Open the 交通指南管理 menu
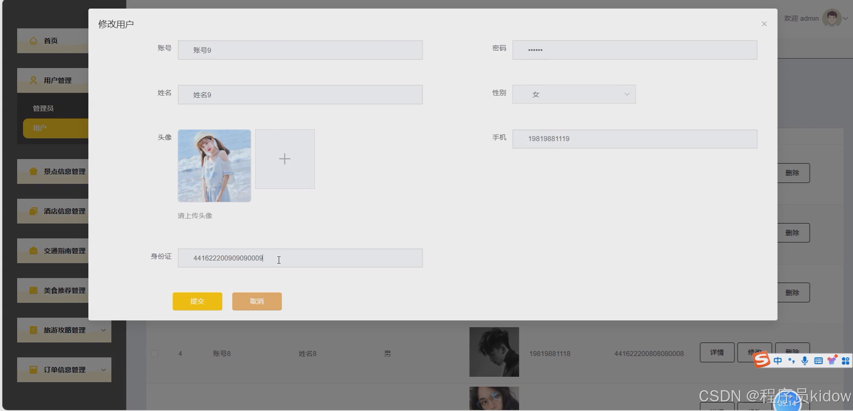 [x=53, y=251]
